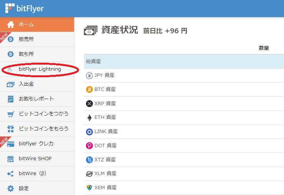This screenshot has height=195, width=284.
Task: Click the 資産状況 heading
Action: click(x=120, y=30)
